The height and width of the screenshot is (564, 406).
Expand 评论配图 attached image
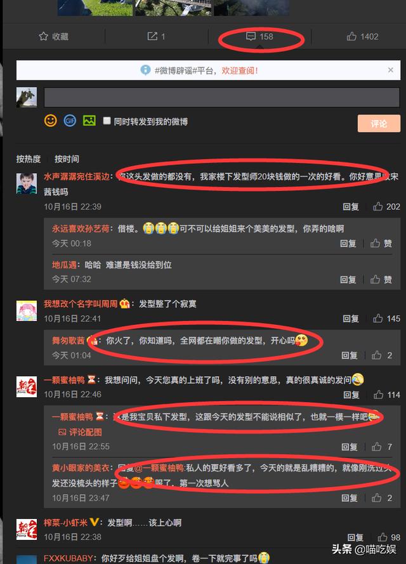coord(80,432)
